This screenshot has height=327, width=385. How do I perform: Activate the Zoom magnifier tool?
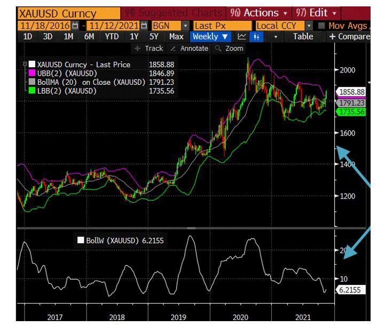pos(229,48)
